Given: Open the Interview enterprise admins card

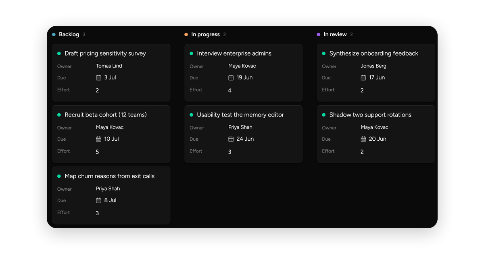Looking at the screenshot, I should click(x=244, y=73).
